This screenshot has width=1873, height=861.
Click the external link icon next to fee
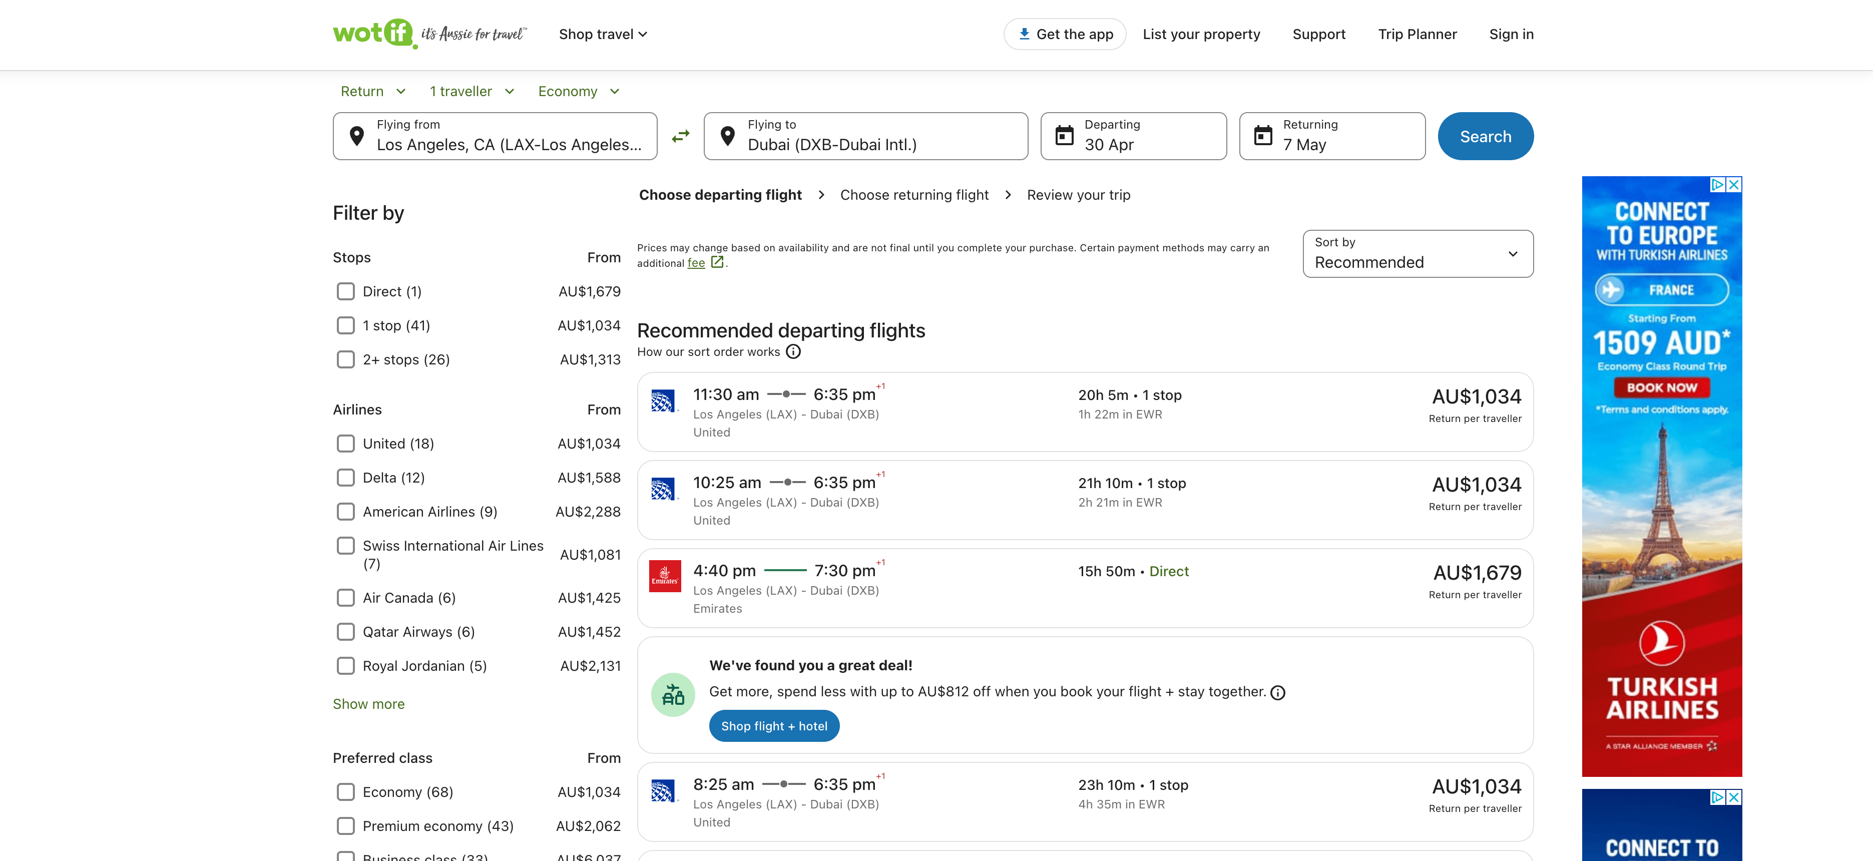pos(717,262)
